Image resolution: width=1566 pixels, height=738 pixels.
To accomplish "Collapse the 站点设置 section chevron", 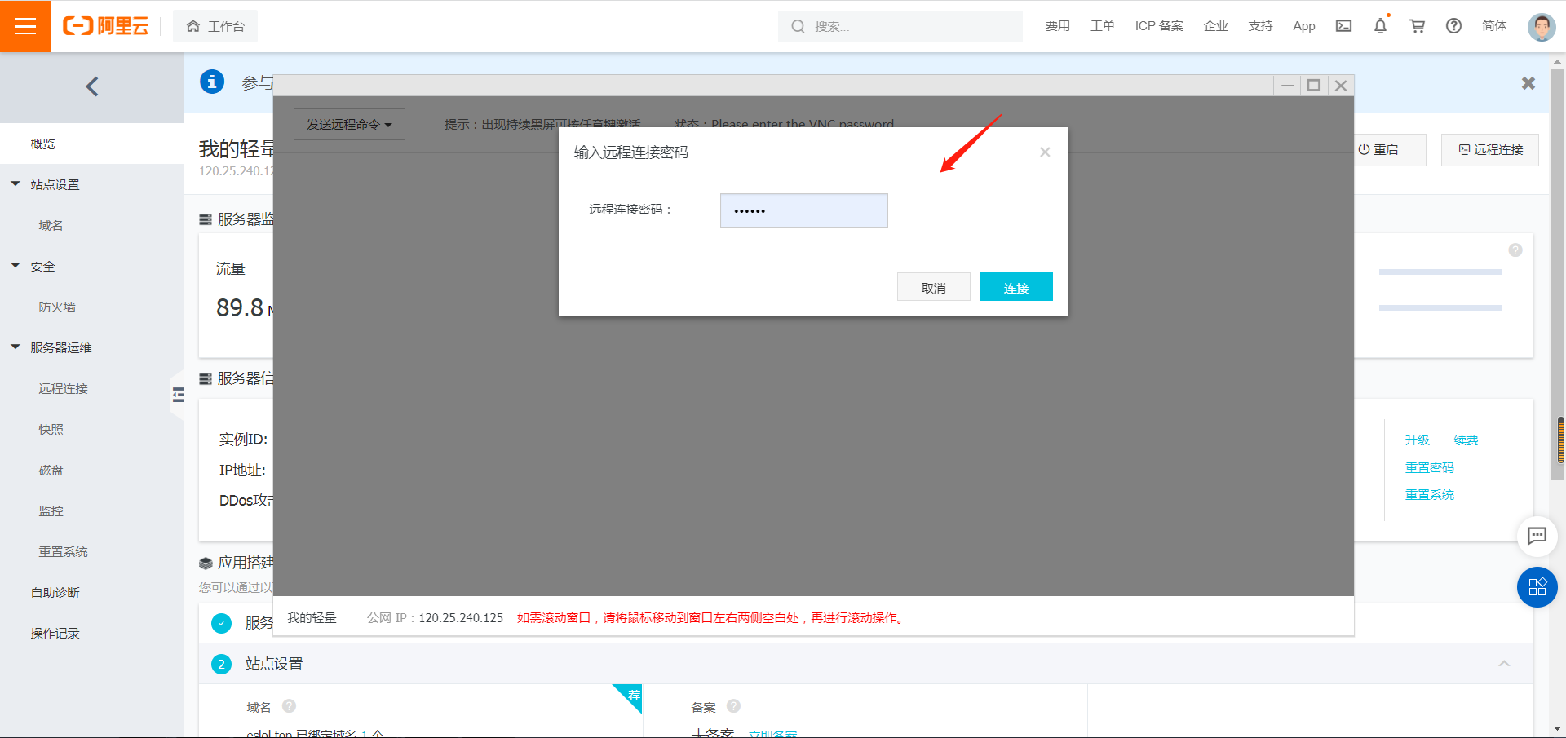I will (x=1504, y=664).
